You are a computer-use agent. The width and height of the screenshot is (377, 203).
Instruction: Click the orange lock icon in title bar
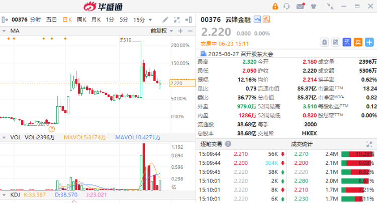coord(275,6)
